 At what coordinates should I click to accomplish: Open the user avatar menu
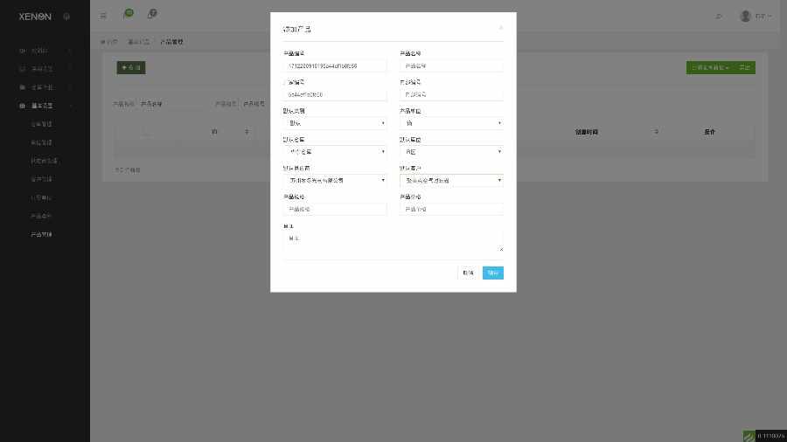(x=756, y=16)
